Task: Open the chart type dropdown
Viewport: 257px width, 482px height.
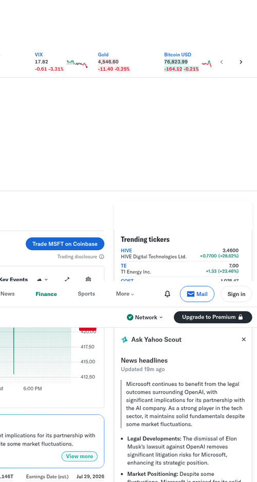Action: click(43, 280)
